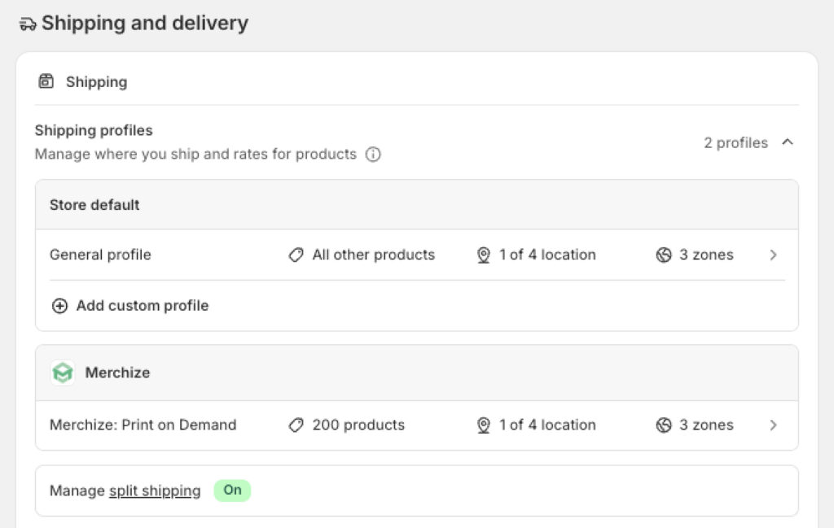Click the 200 products text
Image resolution: width=834 pixels, height=528 pixels.
click(x=358, y=425)
